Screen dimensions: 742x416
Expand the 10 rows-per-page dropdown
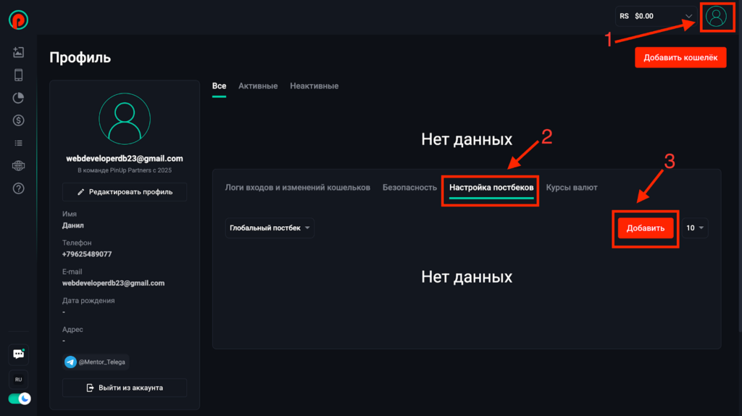click(x=695, y=228)
